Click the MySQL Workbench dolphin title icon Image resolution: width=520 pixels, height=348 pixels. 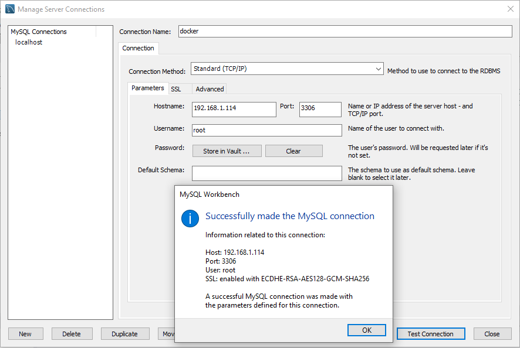[10, 9]
